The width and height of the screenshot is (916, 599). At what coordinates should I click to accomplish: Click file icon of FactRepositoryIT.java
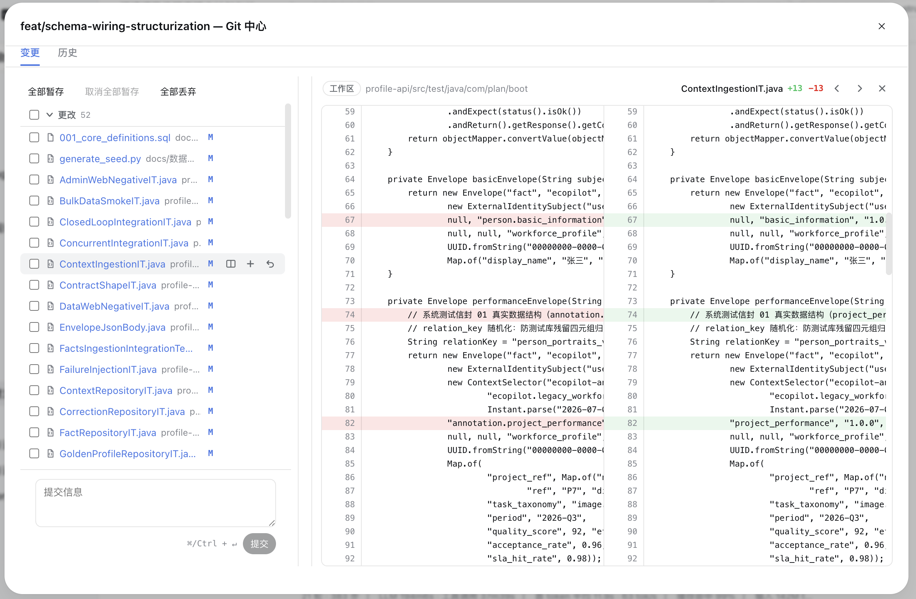click(x=50, y=432)
